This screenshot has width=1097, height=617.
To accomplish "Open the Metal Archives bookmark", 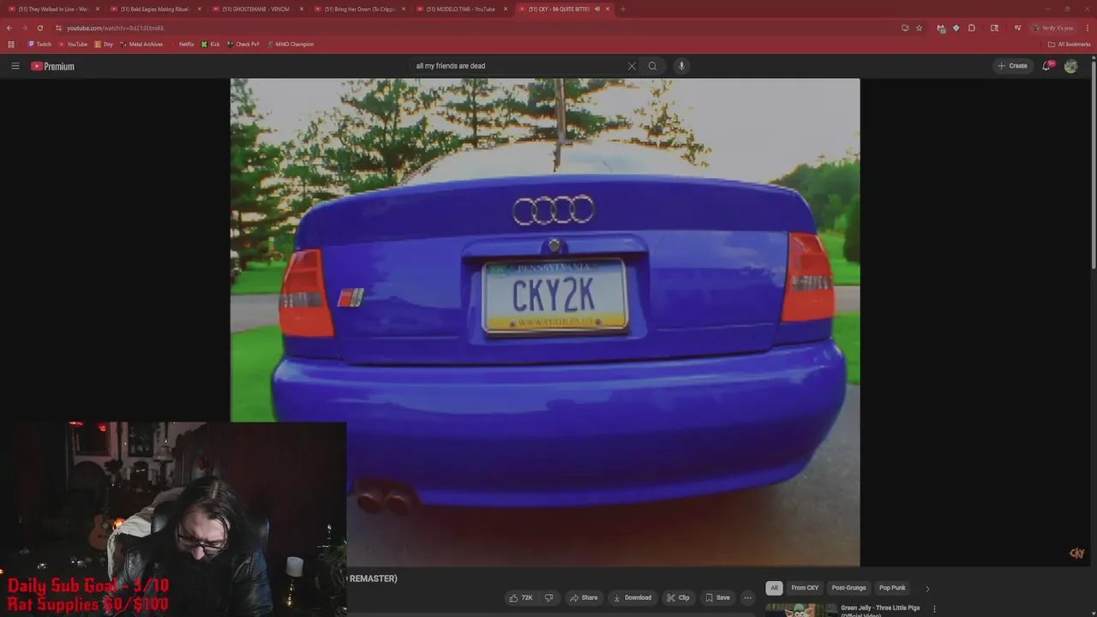I will (141, 44).
